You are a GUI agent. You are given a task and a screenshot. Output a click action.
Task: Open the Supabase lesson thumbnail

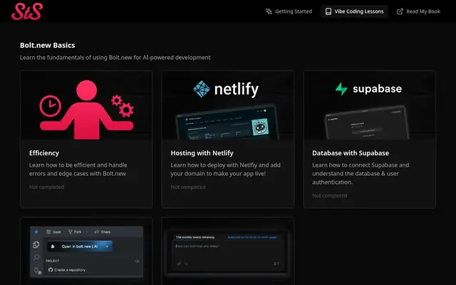click(369, 105)
